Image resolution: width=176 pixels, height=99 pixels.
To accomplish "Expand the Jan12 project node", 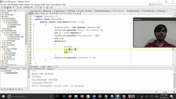I will [1, 61].
